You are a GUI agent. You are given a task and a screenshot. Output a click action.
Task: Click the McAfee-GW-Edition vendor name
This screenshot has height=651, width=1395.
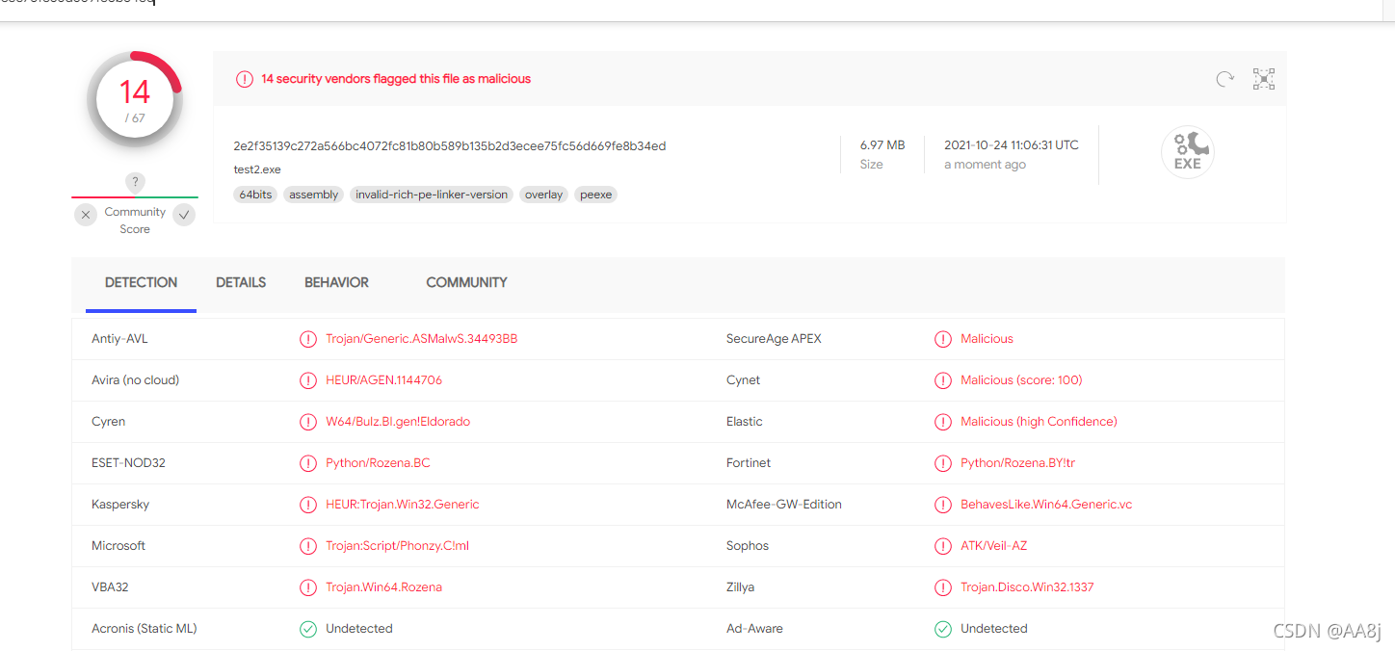point(784,505)
